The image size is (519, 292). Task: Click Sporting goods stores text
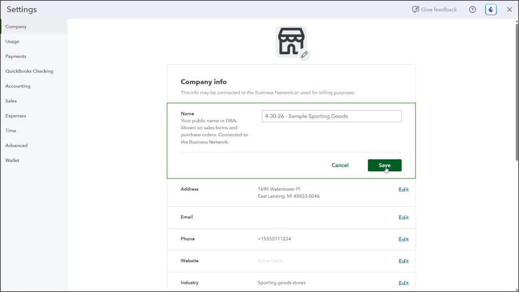click(281, 283)
